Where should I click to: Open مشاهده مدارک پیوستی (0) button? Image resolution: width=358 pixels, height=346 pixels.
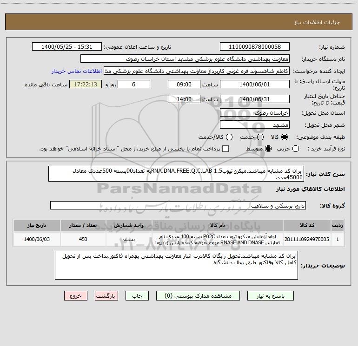[198, 296]
